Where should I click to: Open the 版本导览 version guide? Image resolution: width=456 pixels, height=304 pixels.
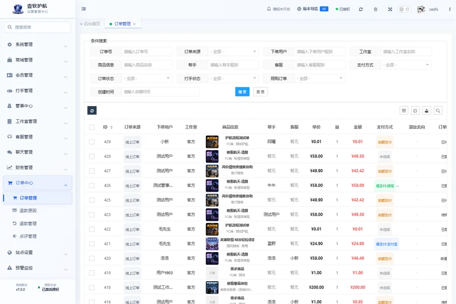[x=312, y=9]
